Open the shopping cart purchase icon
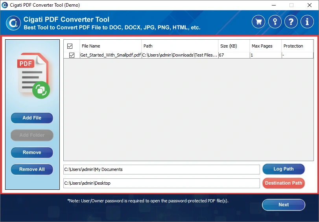 click(x=258, y=22)
